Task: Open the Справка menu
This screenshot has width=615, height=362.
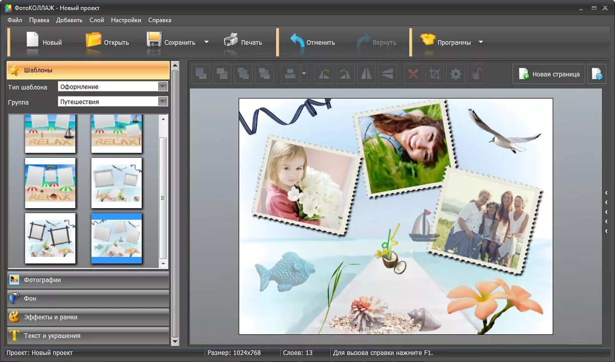Action: pyautogui.click(x=160, y=20)
